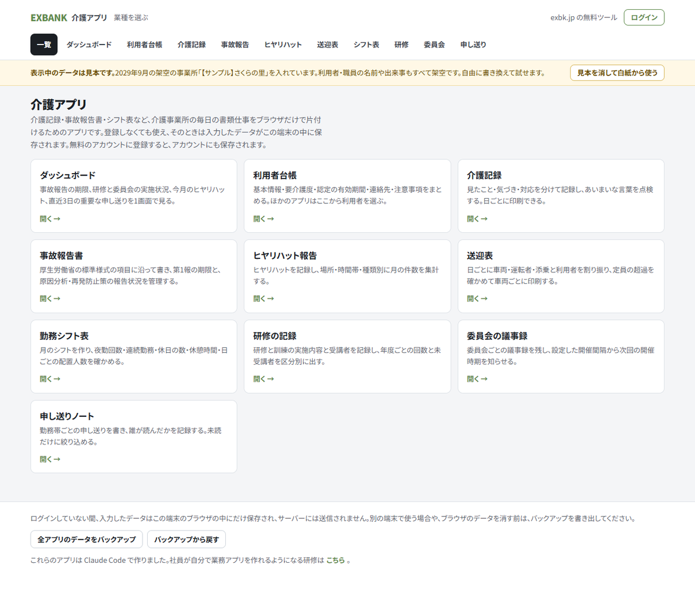Click 全アプリのデータをバックアップ button
This screenshot has width=695, height=597.
[87, 539]
